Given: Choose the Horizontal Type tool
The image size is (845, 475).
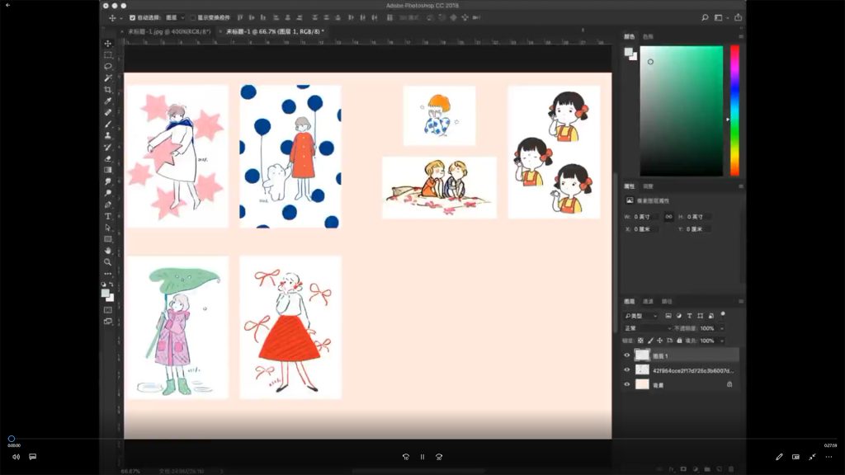Looking at the screenshot, I should pyautogui.click(x=107, y=215).
